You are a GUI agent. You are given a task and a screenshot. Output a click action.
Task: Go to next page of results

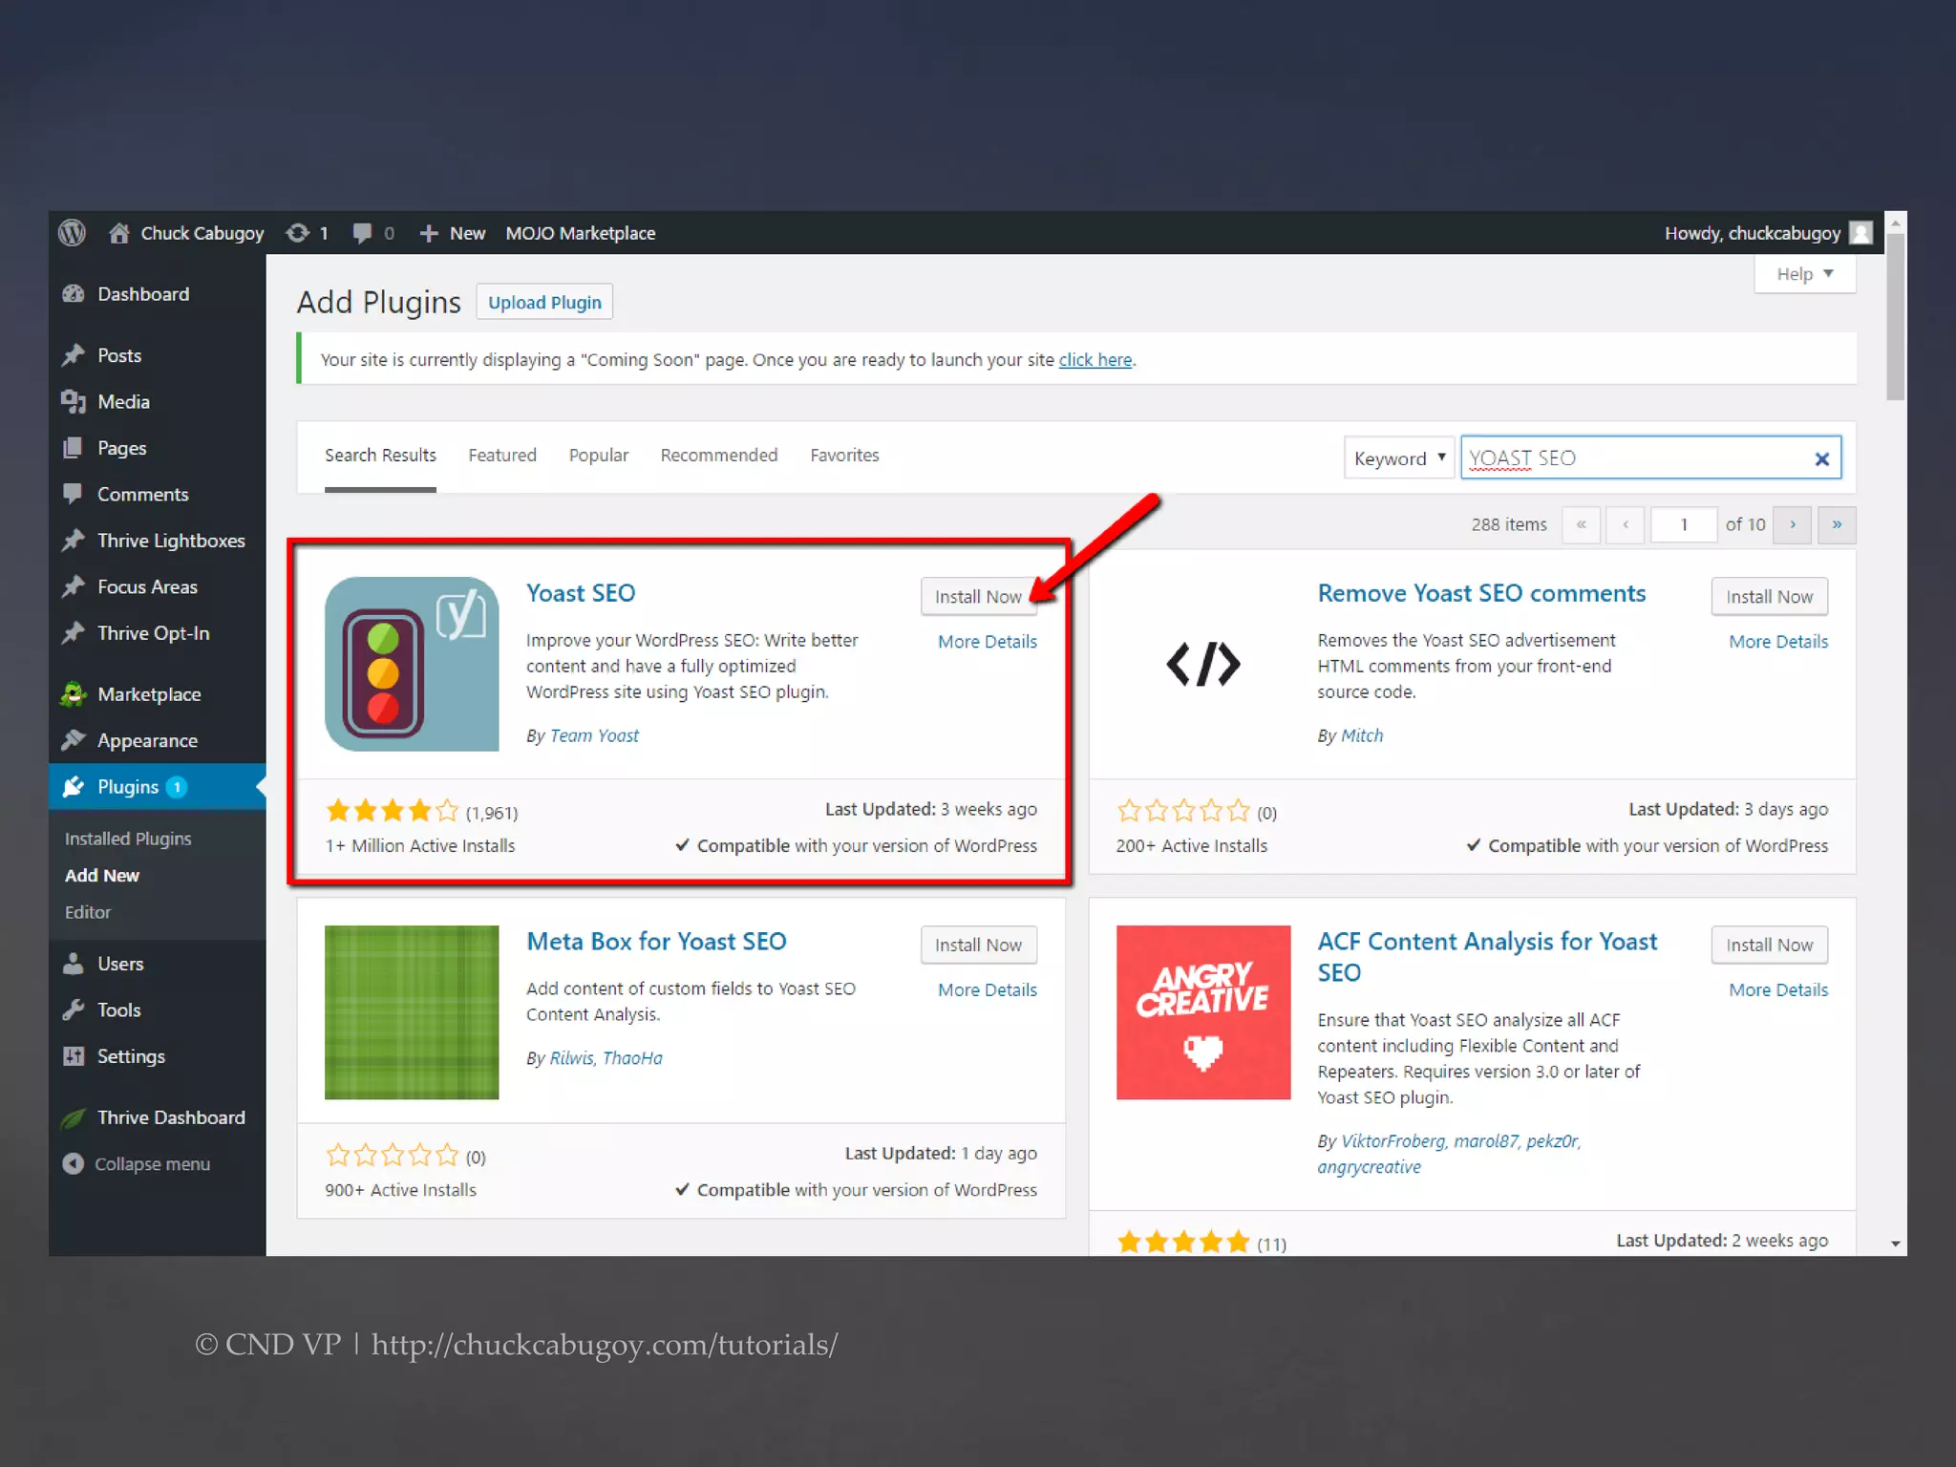pyautogui.click(x=1793, y=524)
